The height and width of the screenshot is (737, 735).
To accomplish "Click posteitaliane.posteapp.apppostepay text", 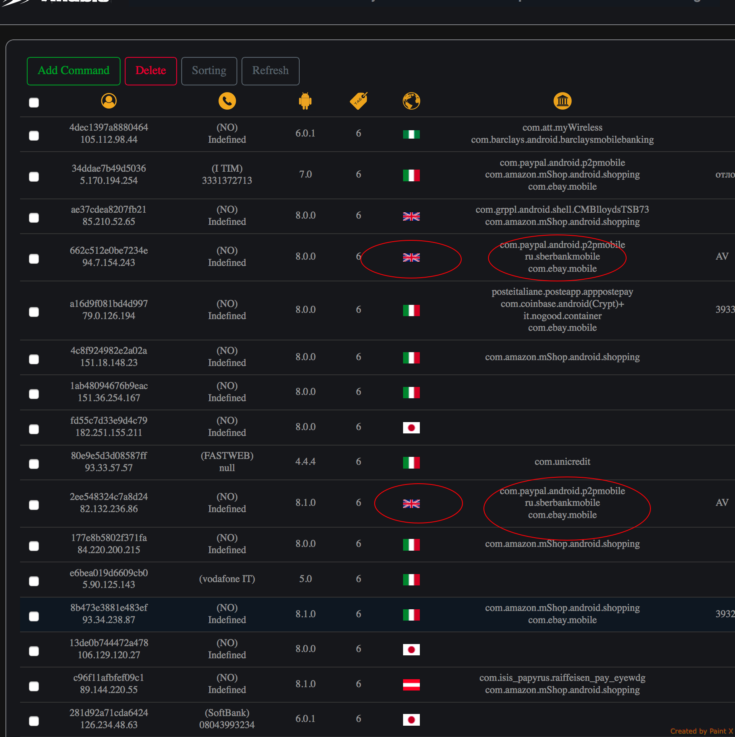I will point(562,291).
